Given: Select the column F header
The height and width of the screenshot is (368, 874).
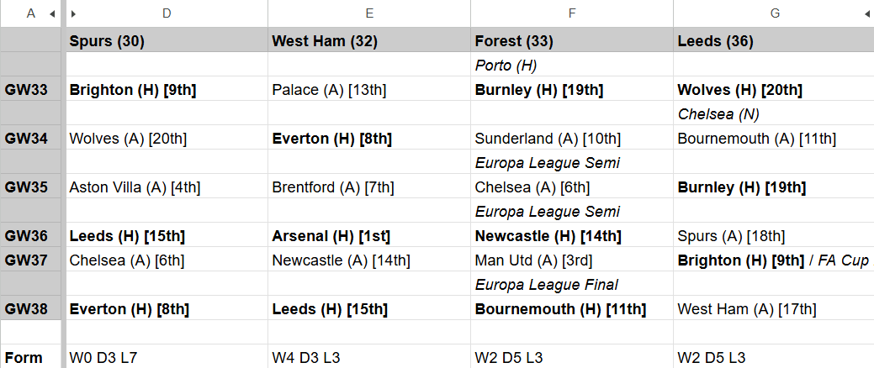Looking at the screenshot, I should pyautogui.click(x=572, y=13).
